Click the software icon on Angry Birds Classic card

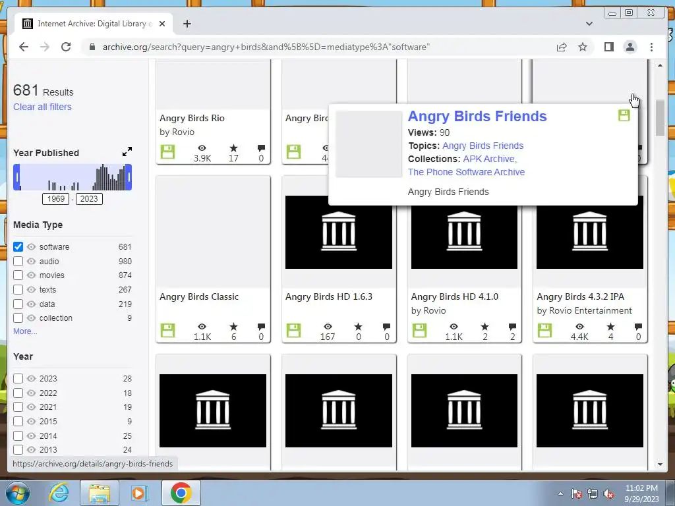click(x=167, y=331)
